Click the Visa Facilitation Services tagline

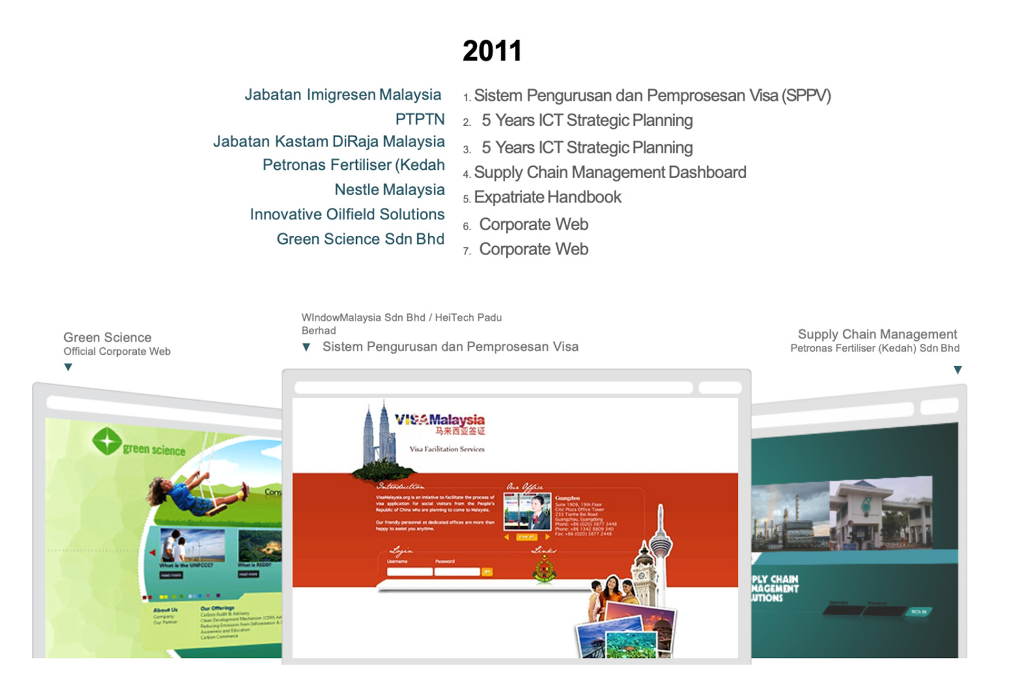(447, 449)
